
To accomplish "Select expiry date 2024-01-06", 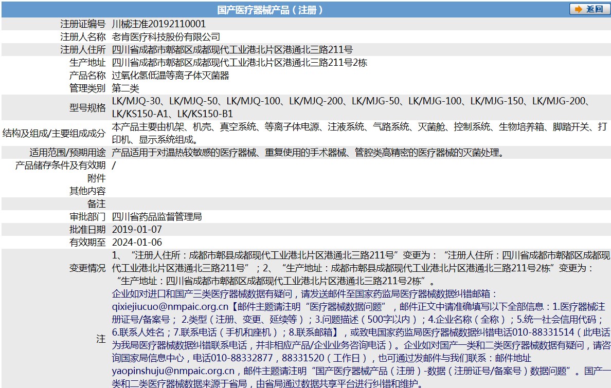I will pyautogui.click(x=137, y=242).
